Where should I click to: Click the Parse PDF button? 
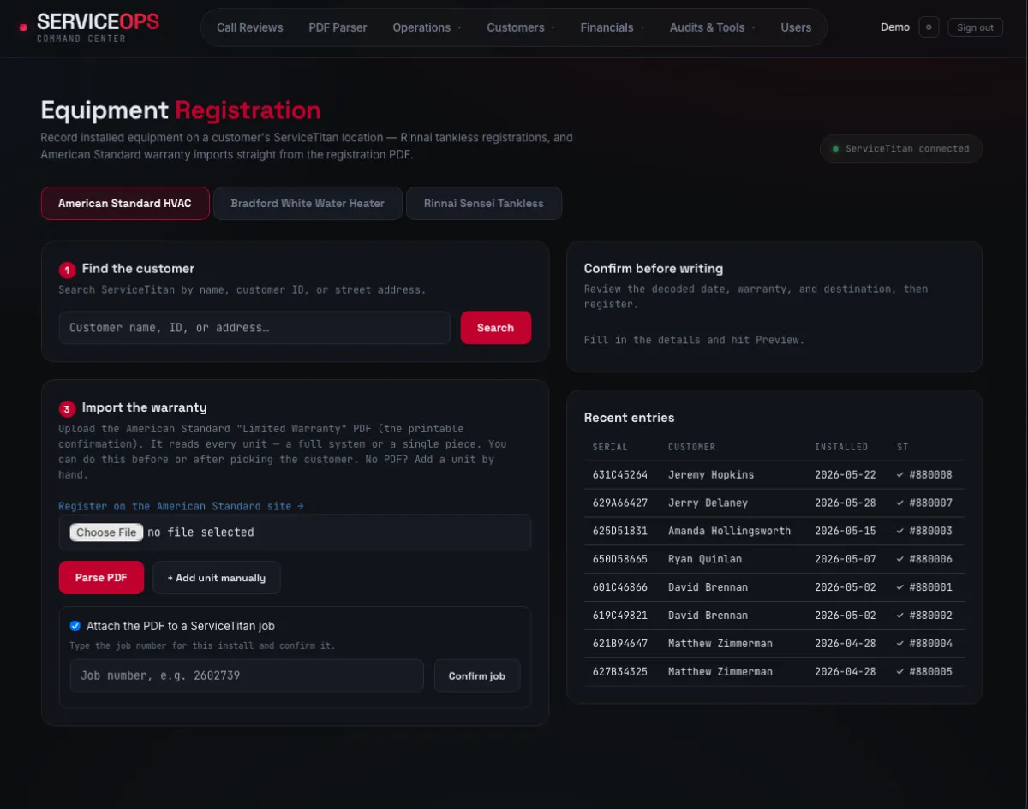click(101, 578)
